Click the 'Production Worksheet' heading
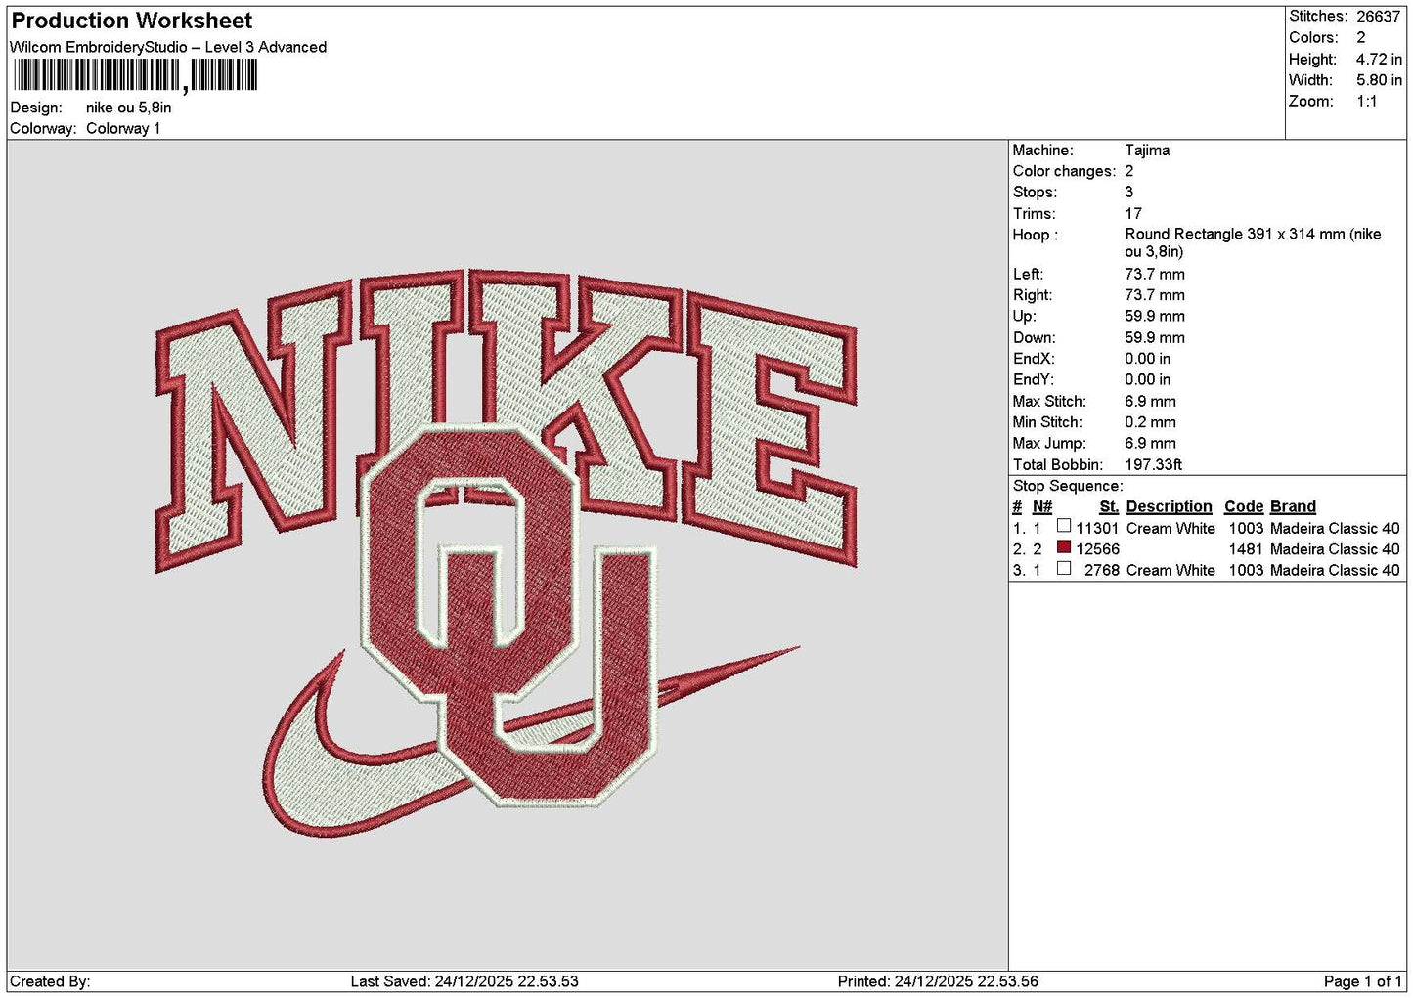 [131, 21]
